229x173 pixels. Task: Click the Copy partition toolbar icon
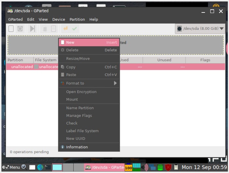(44, 29)
